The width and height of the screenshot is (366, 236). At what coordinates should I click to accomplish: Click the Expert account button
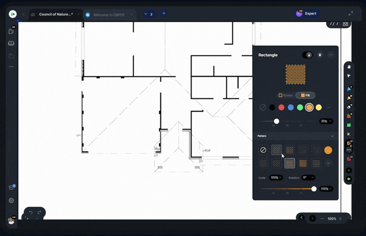(x=307, y=13)
